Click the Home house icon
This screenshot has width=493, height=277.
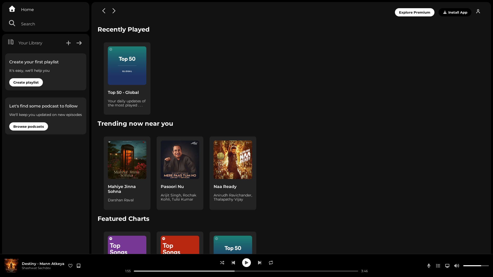tap(12, 9)
